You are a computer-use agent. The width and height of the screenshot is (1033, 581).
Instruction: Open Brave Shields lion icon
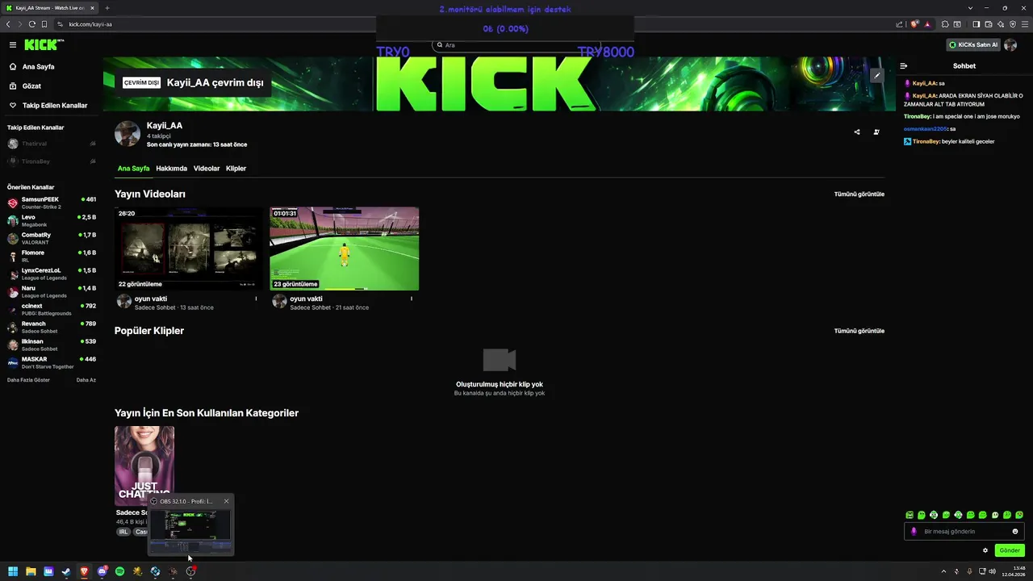tap(914, 24)
